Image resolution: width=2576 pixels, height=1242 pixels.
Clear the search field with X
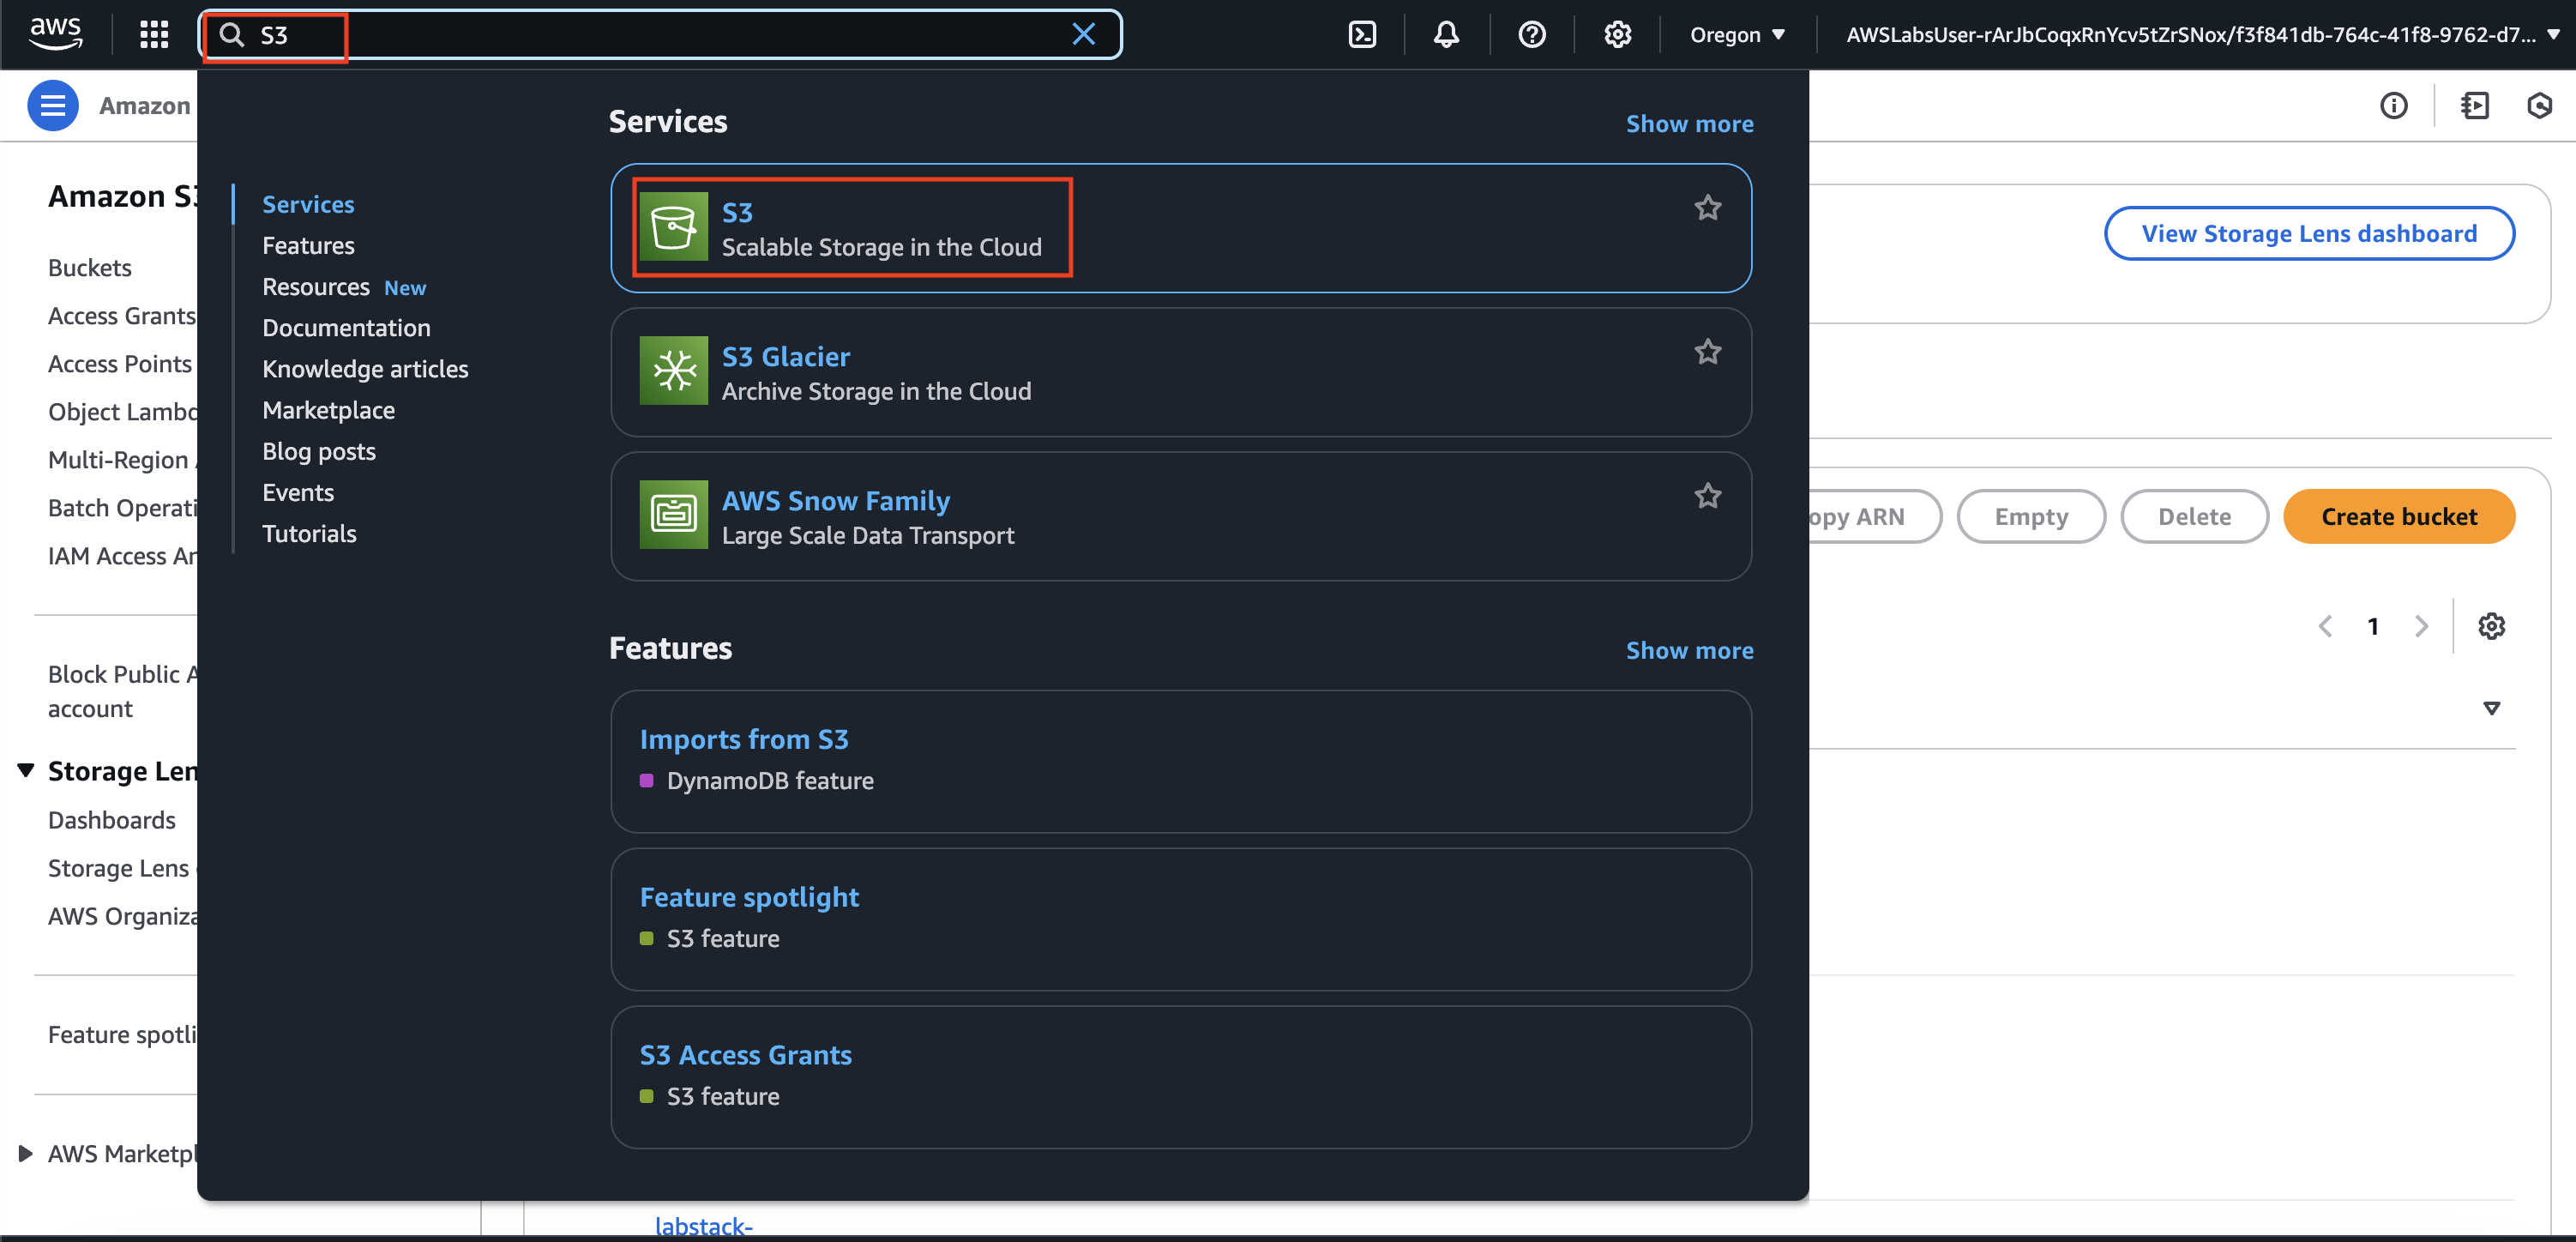pos(1083,35)
